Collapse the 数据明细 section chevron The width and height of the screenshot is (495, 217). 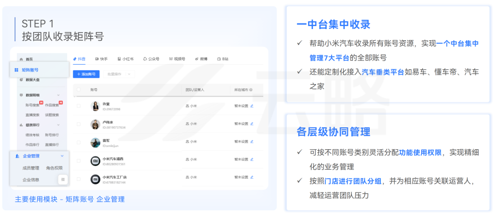point(58,95)
